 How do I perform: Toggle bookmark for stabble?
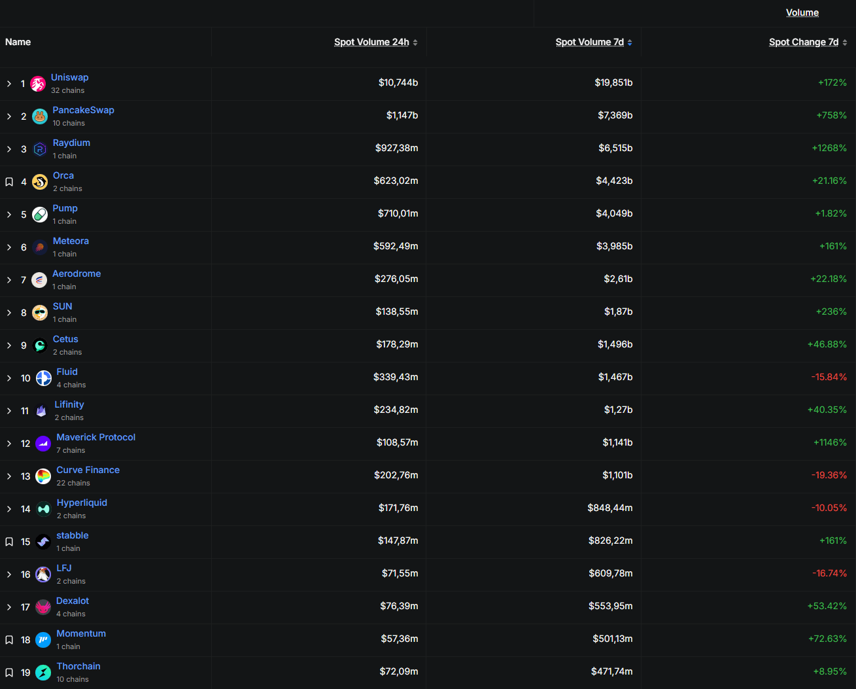pyautogui.click(x=9, y=542)
